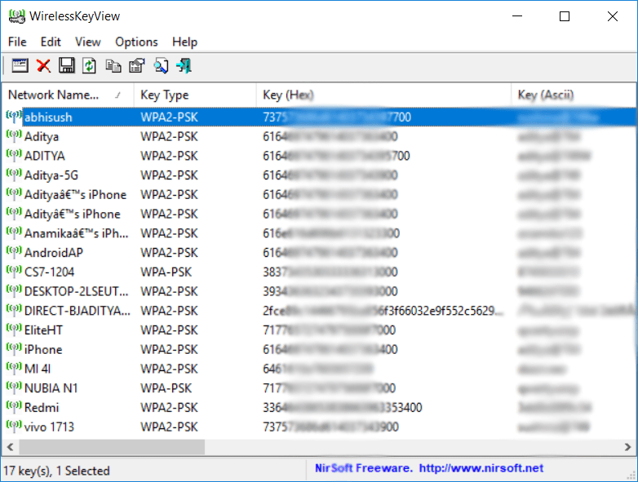
Task: Open the Edit menu
Action: [51, 42]
